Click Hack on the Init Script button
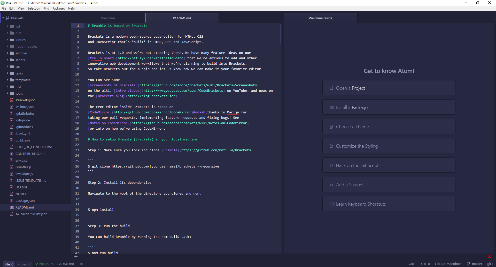This screenshot has height=267, width=496. 389,165
